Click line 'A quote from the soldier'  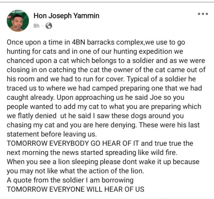(x=70, y=180)
